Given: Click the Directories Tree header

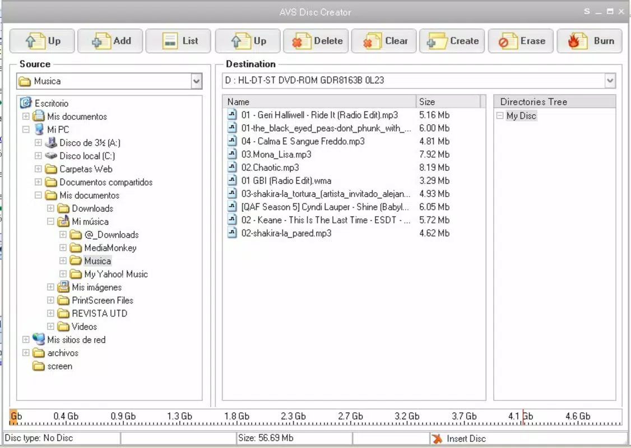Looking at the screenshot, I should pyautogui.click(x=555, y=102).
